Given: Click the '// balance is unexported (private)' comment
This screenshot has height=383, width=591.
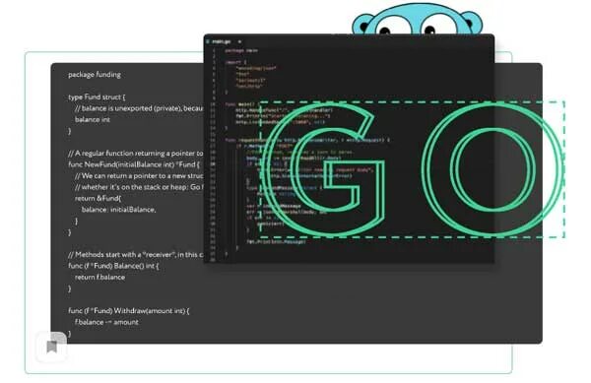Looking at the screenshot, I should pos(139,108).
